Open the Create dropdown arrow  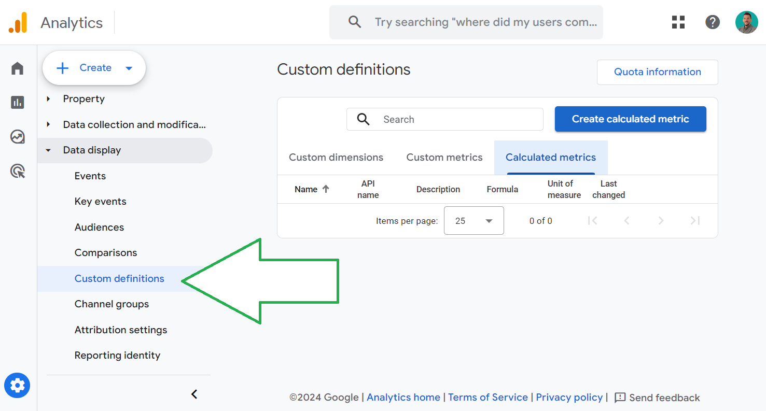point(129,68)
